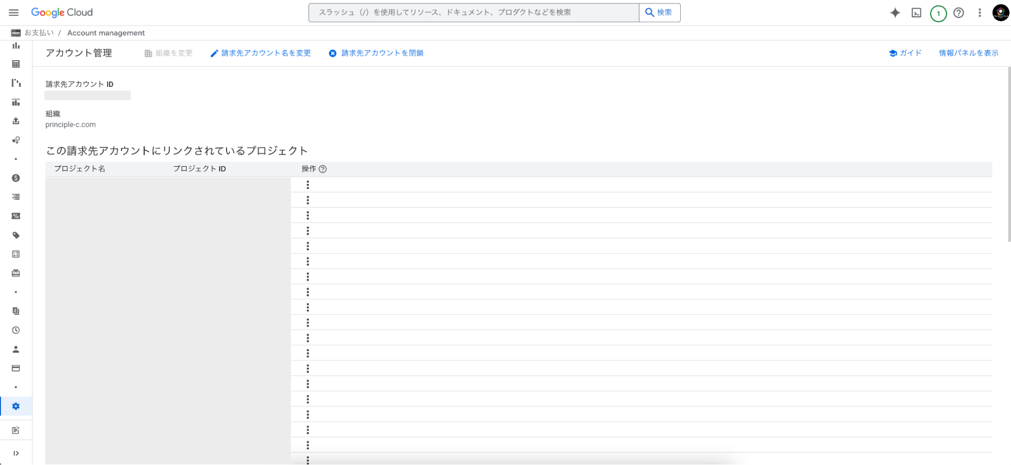Open the header three-dot settings menu

coord(980,13)
